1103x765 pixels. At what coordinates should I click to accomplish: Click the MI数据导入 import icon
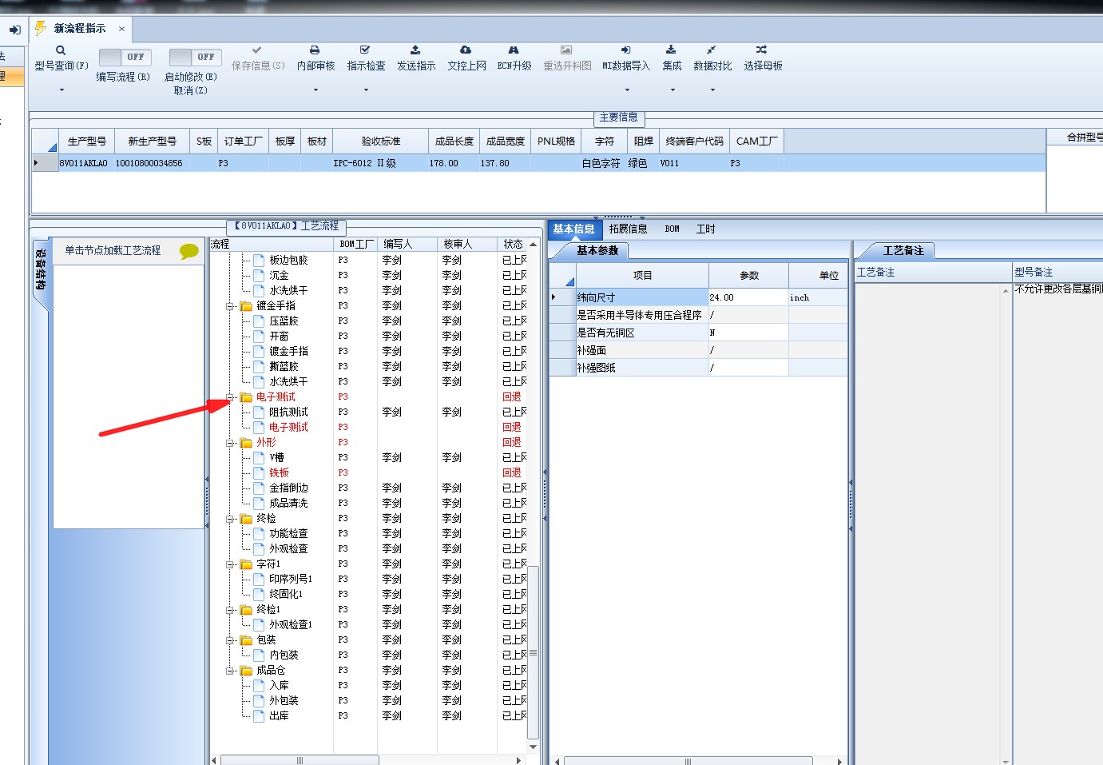(625, 50)
